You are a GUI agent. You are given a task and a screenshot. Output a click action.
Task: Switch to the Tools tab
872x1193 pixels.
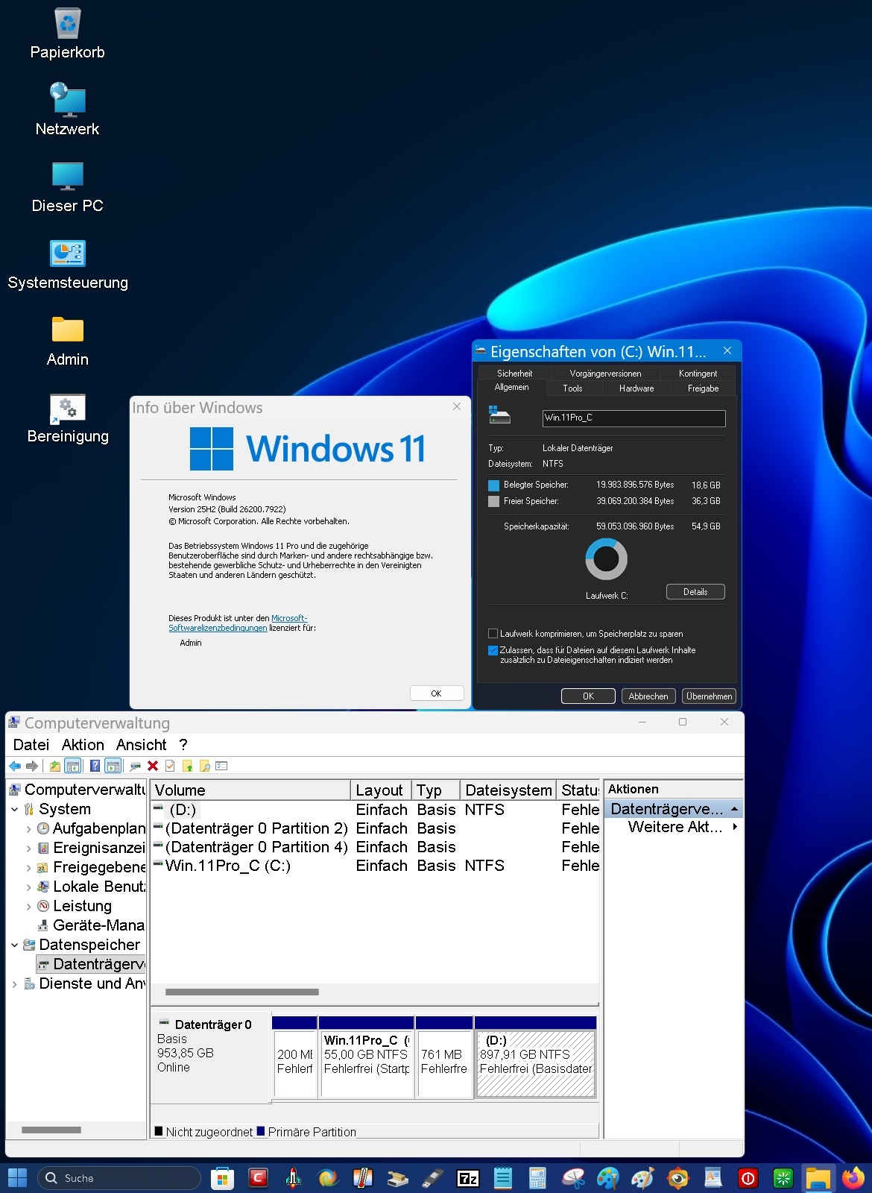click(x=572, y=388)
